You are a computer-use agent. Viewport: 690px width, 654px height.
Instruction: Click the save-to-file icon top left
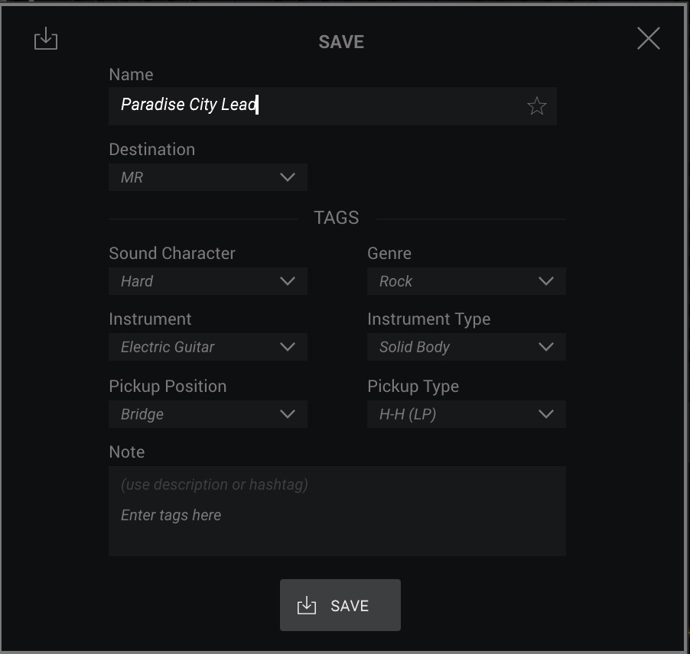(46, 39)
